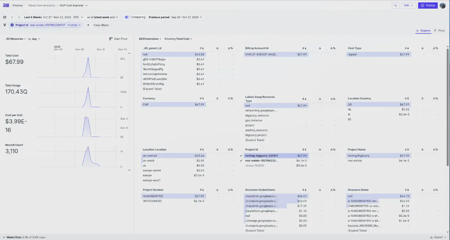Add a new filter with plus icon
450x240 pixels.
[88, 25]
